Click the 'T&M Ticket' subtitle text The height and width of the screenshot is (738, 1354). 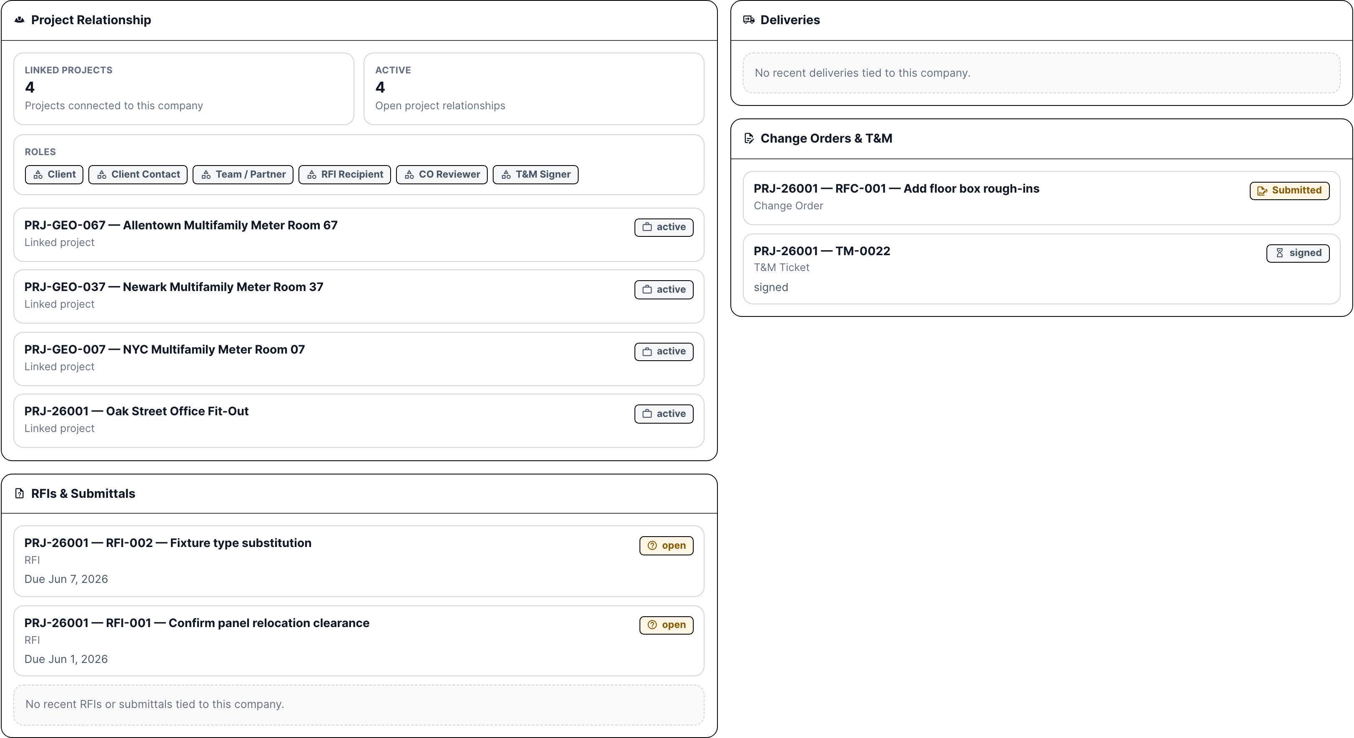pos(782,268)
